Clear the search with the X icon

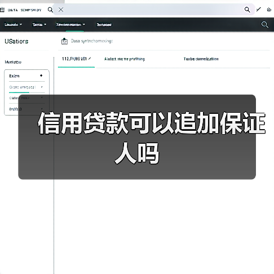pyautogui.click(x=61, y=10)
